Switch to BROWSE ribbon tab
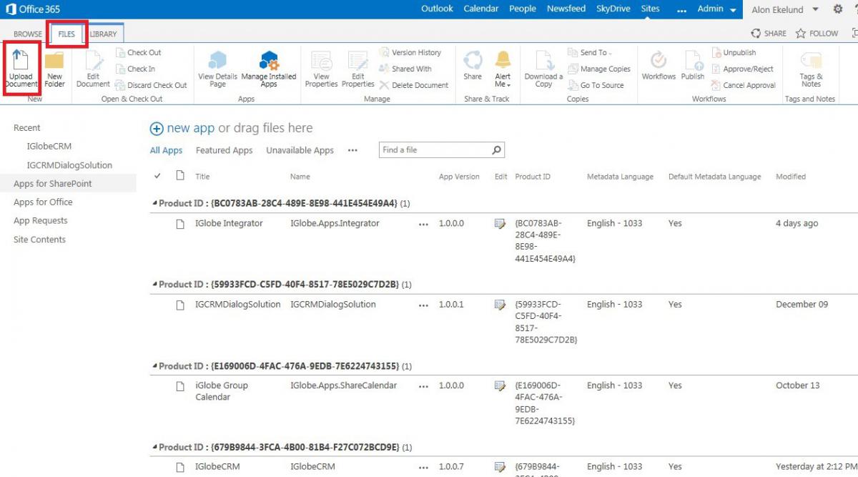Viewport: 858px width, 477px height. 28,34
